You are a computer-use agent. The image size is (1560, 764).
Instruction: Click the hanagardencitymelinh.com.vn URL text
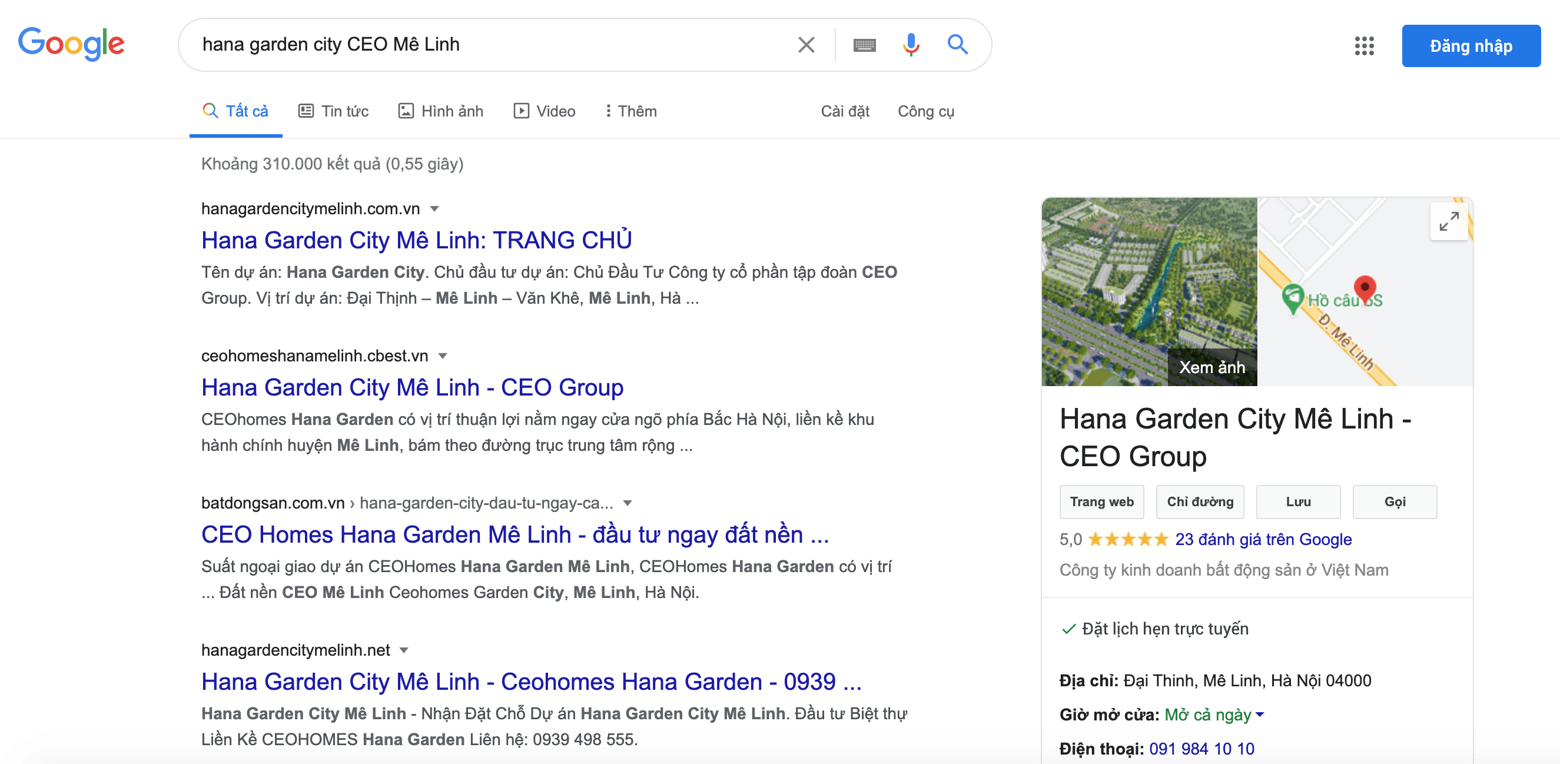click(310, 209)
